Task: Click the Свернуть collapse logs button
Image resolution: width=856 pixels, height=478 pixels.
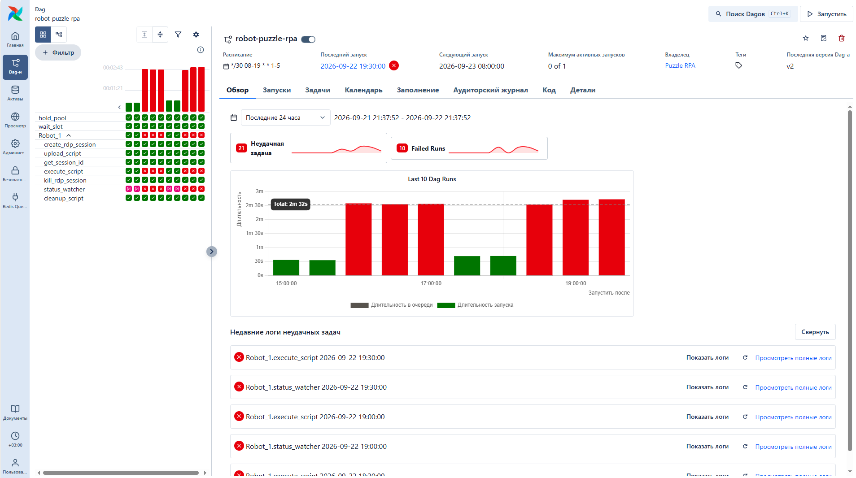Action: click(x=815, y=332)
